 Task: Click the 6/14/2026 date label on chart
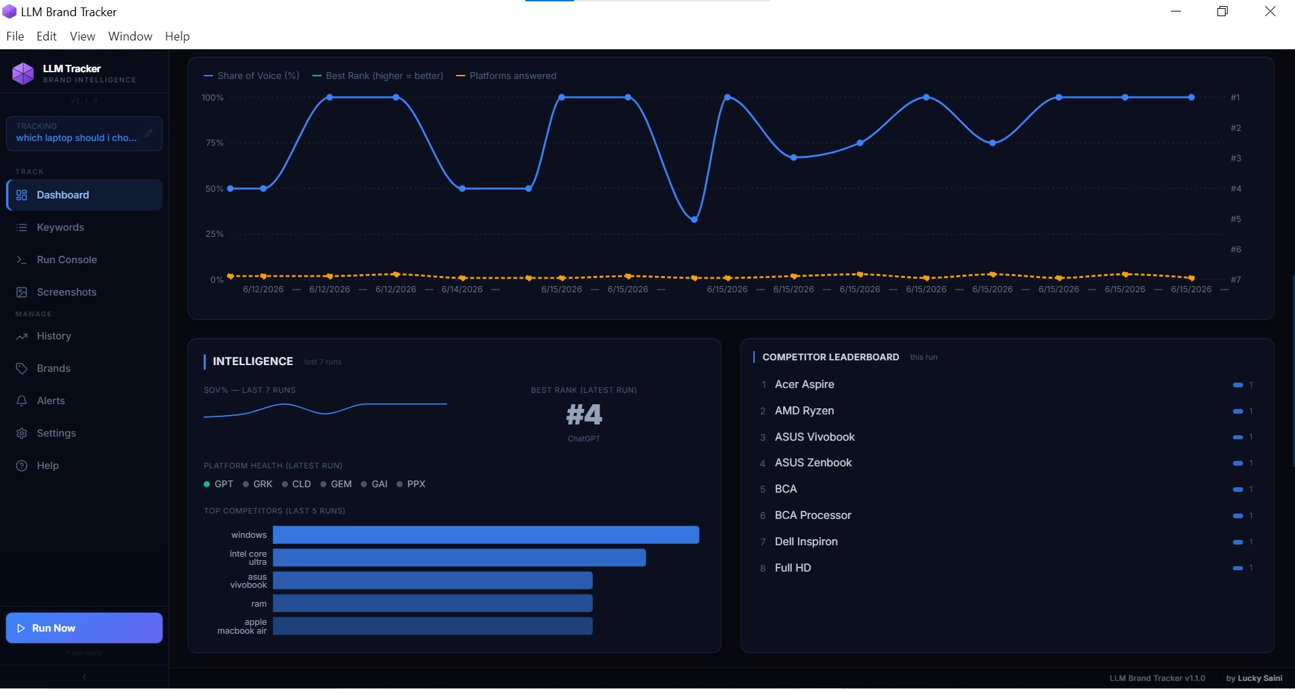pos(462,290)
